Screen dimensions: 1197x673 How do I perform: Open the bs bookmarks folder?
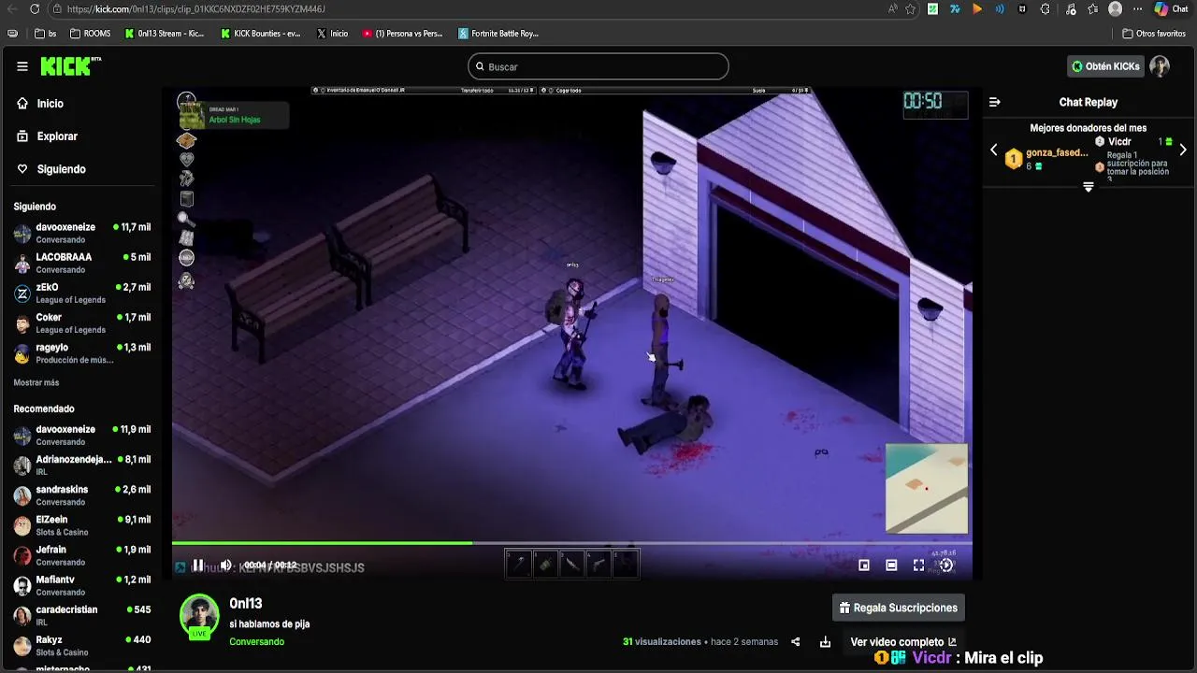[45, 34]
